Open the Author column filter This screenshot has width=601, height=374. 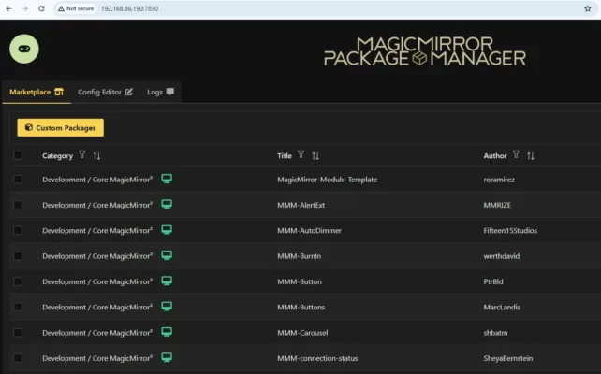coord(516,154)
